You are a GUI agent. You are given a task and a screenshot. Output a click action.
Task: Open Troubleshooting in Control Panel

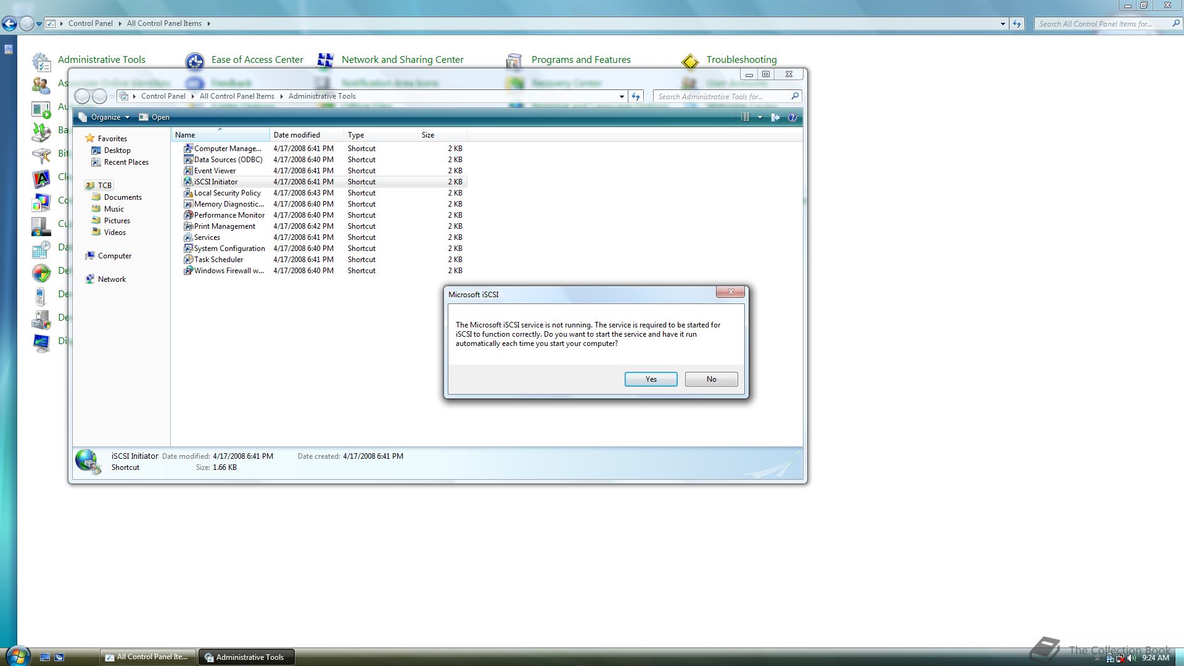[x=741, y=60]
